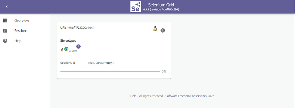The image size is (295, 108).
Task: Click the small penguin icon under Stereotypes
Action: [x=62, y=50]
